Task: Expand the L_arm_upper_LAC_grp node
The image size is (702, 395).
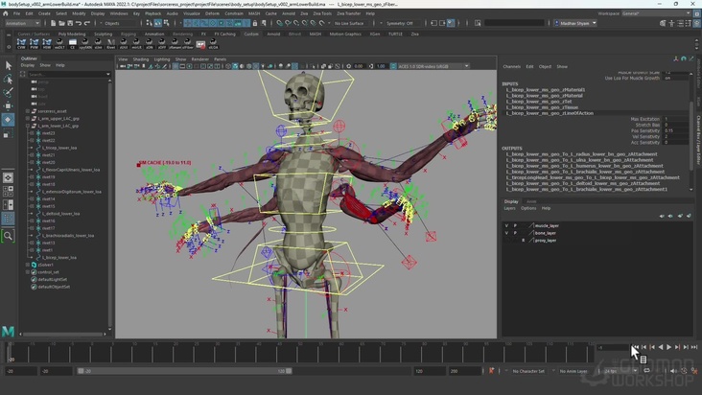Action: [28, 119]
